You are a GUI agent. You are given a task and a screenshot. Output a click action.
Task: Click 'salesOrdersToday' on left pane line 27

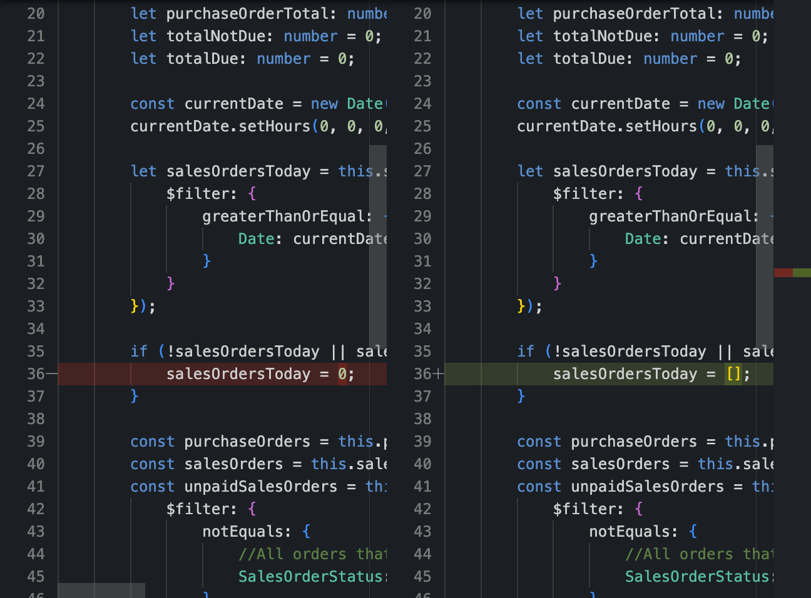coord(238,171)
